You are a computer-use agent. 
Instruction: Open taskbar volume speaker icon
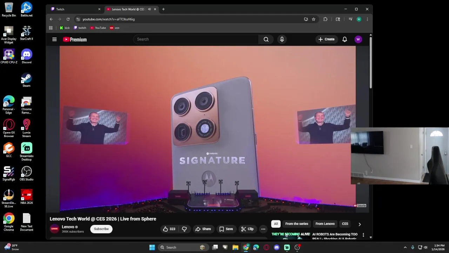pos(425,247)
